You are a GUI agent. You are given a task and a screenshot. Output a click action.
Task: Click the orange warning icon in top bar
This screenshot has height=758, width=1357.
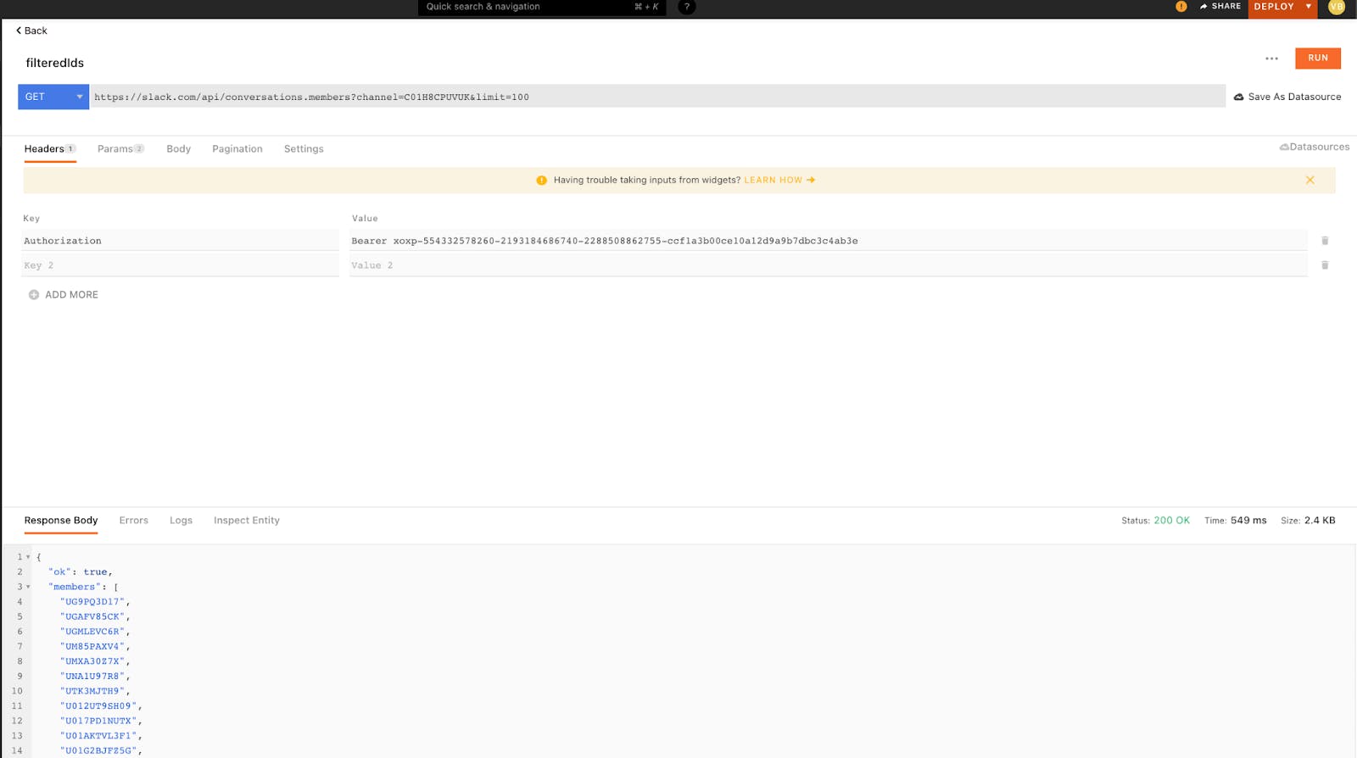pyautogui.click(x=1181, y=7)
